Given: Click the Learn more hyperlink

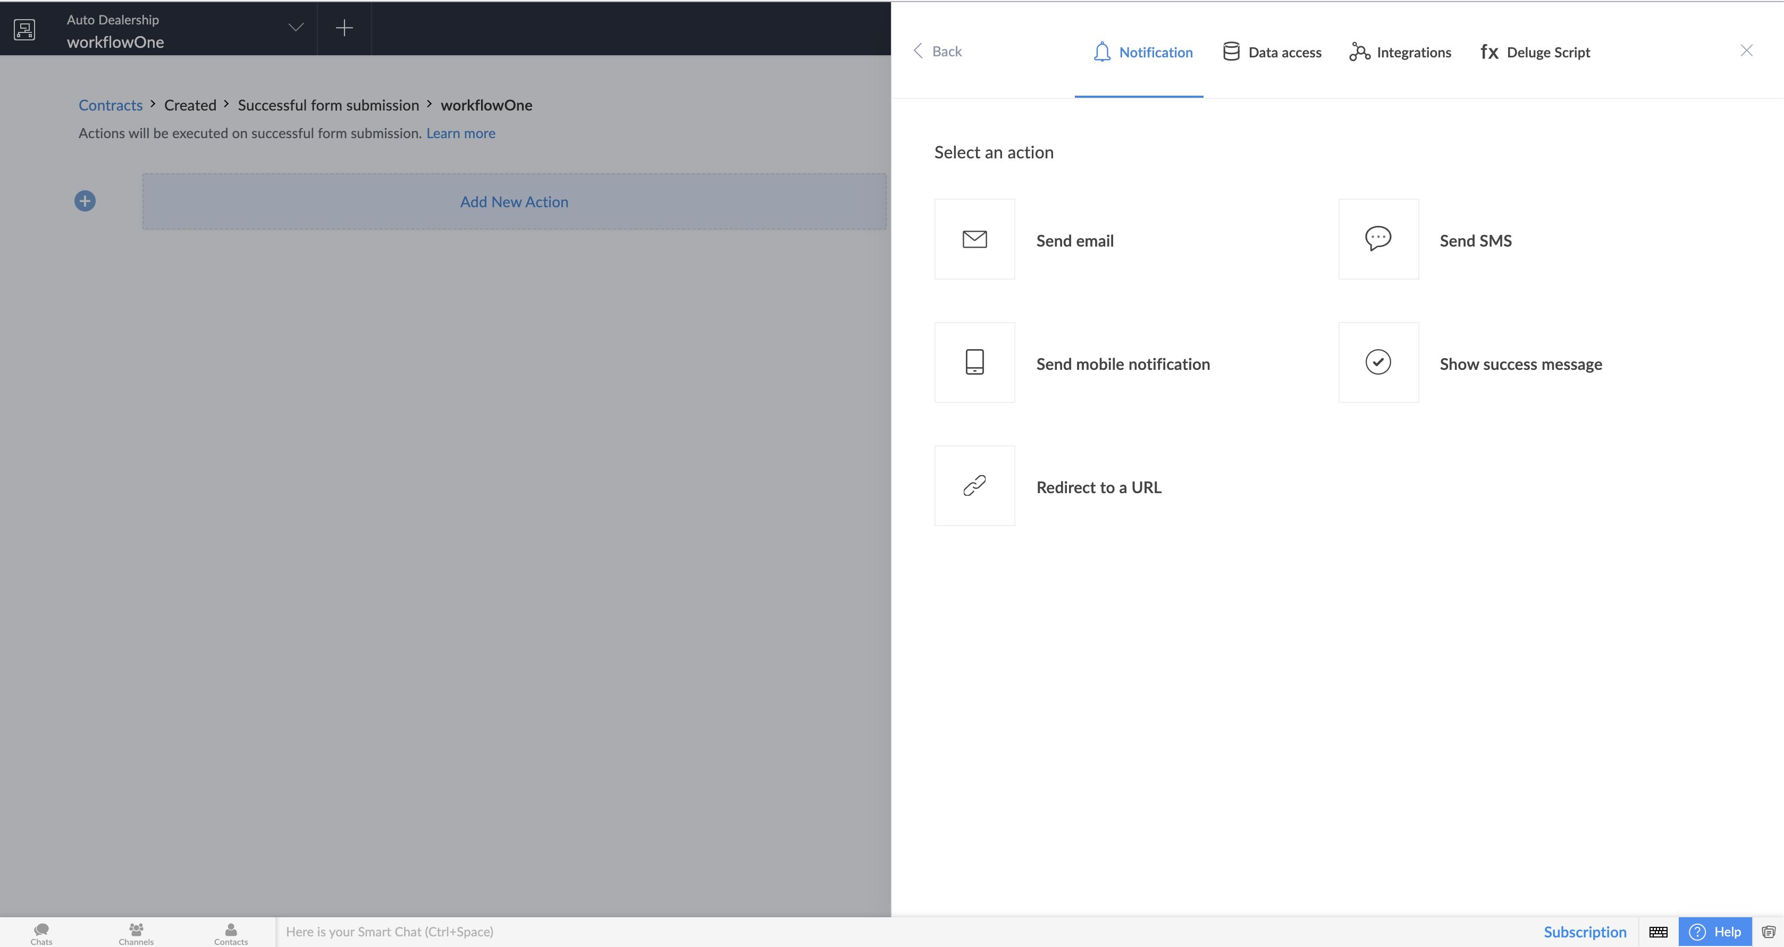Looking at the screenshot, I should [461, 133].
